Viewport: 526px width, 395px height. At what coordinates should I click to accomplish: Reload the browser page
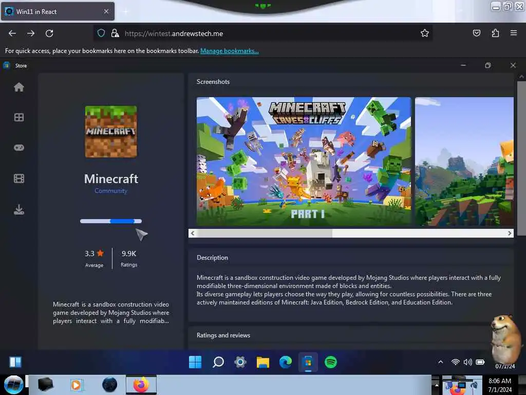click(x=49, y=33)
